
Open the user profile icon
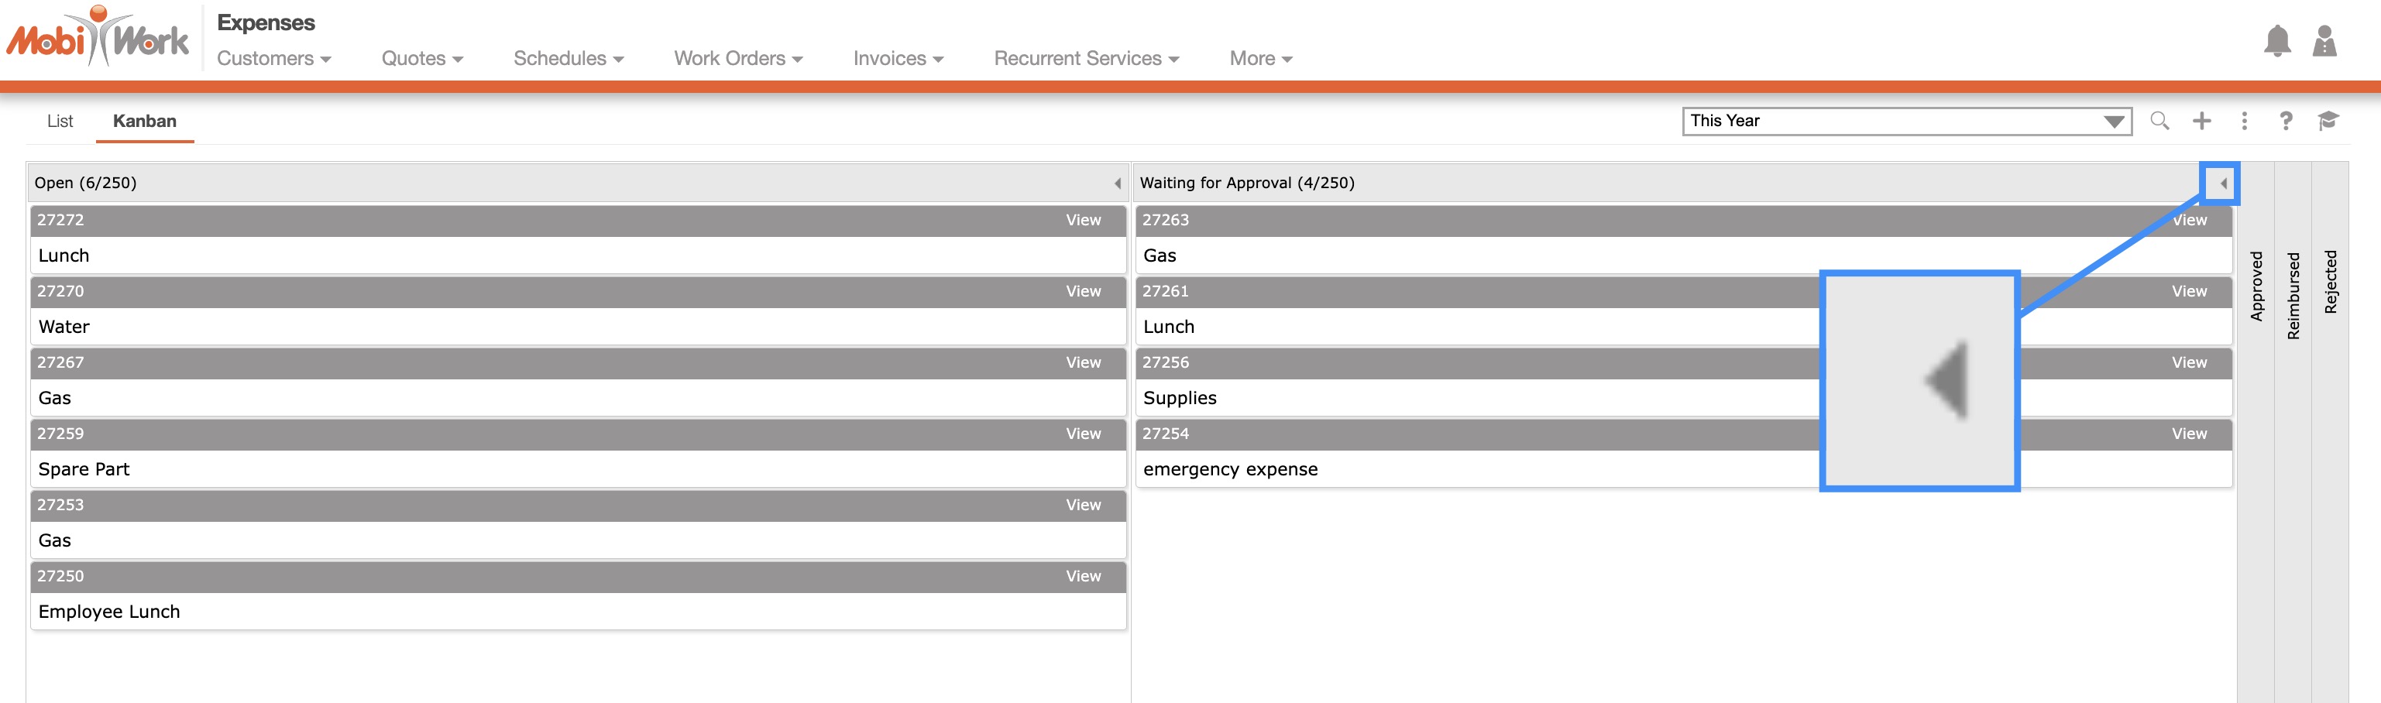click(x=2324, y=42)
